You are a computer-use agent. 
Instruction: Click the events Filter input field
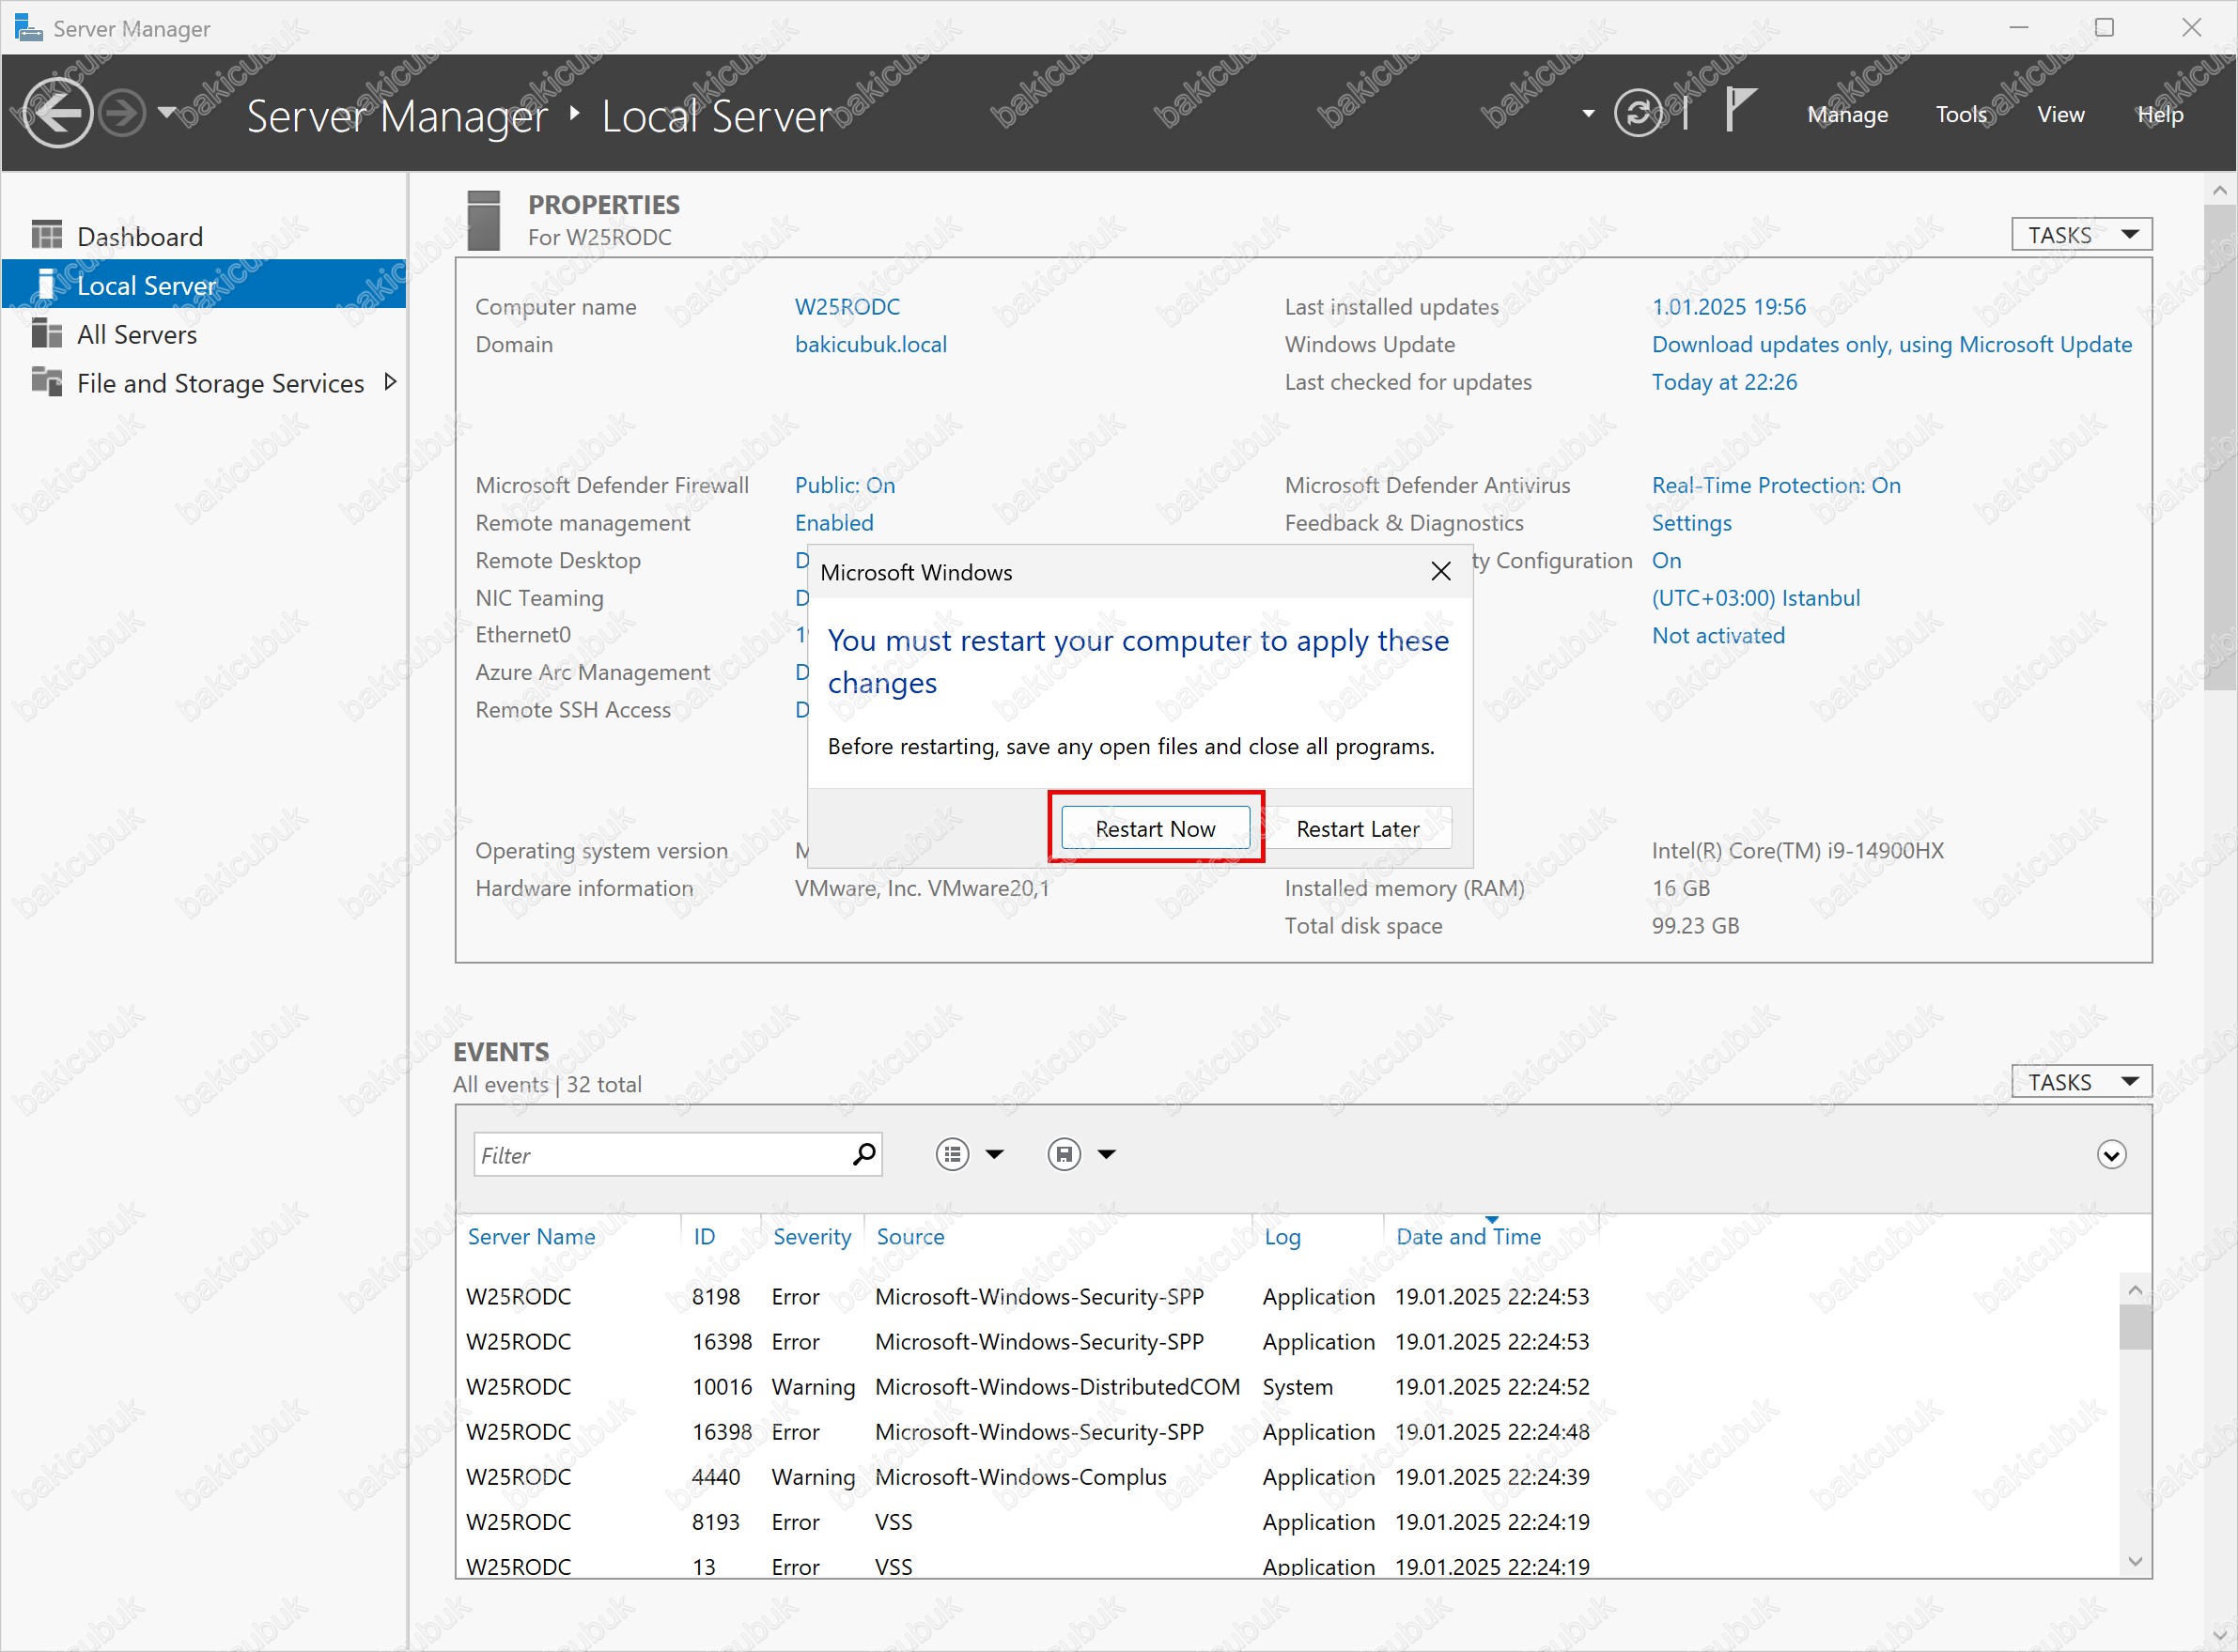coord(661,1155)
